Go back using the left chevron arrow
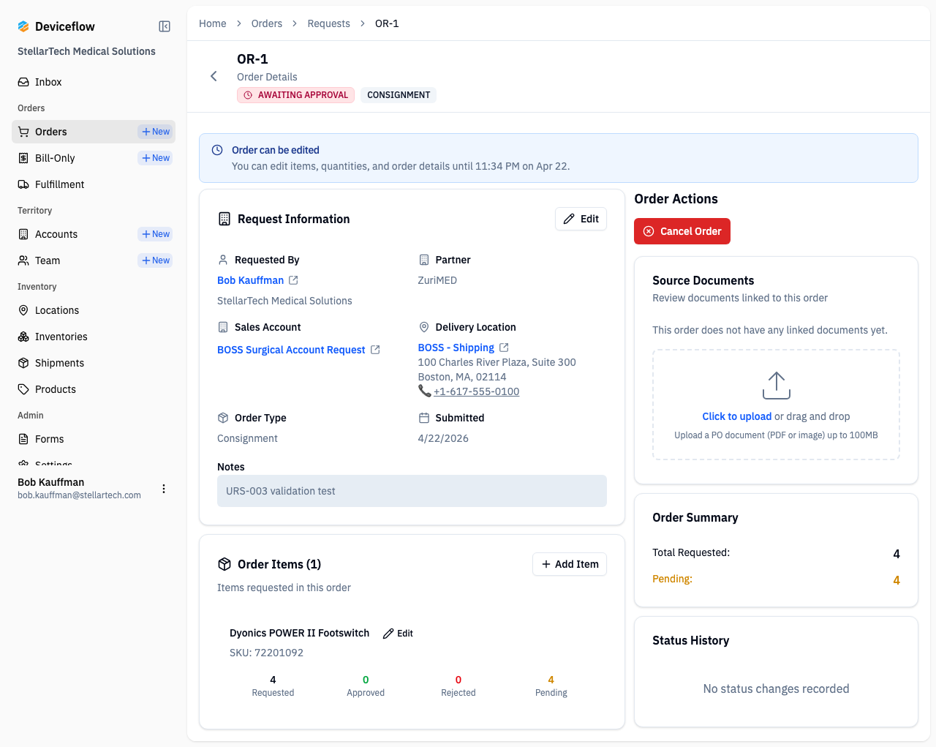936x747 pixels. click(214, 76)
